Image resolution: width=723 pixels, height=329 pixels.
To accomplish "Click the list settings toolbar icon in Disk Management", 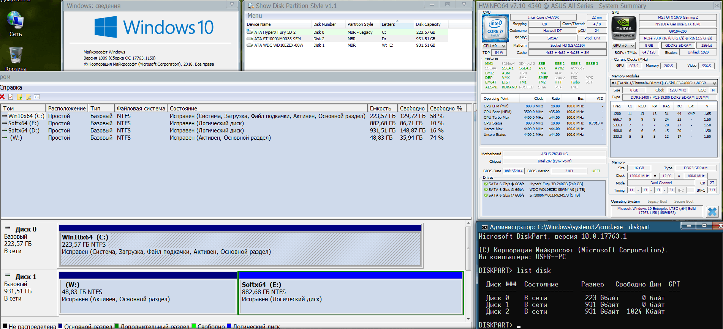I will [37, 97].
